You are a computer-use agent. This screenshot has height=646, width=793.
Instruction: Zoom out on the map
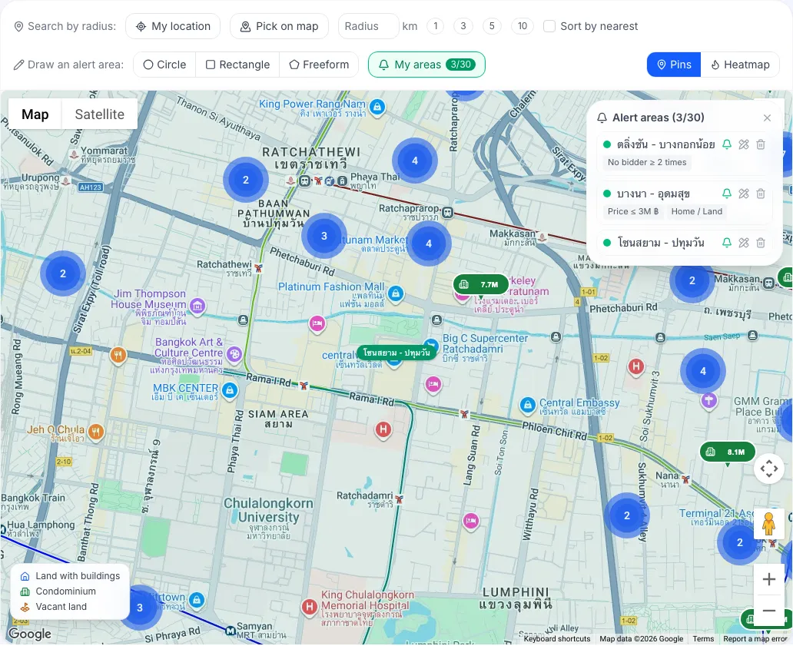[768, 611]
